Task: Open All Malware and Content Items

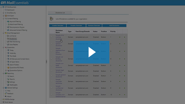Action: point(19,59)
